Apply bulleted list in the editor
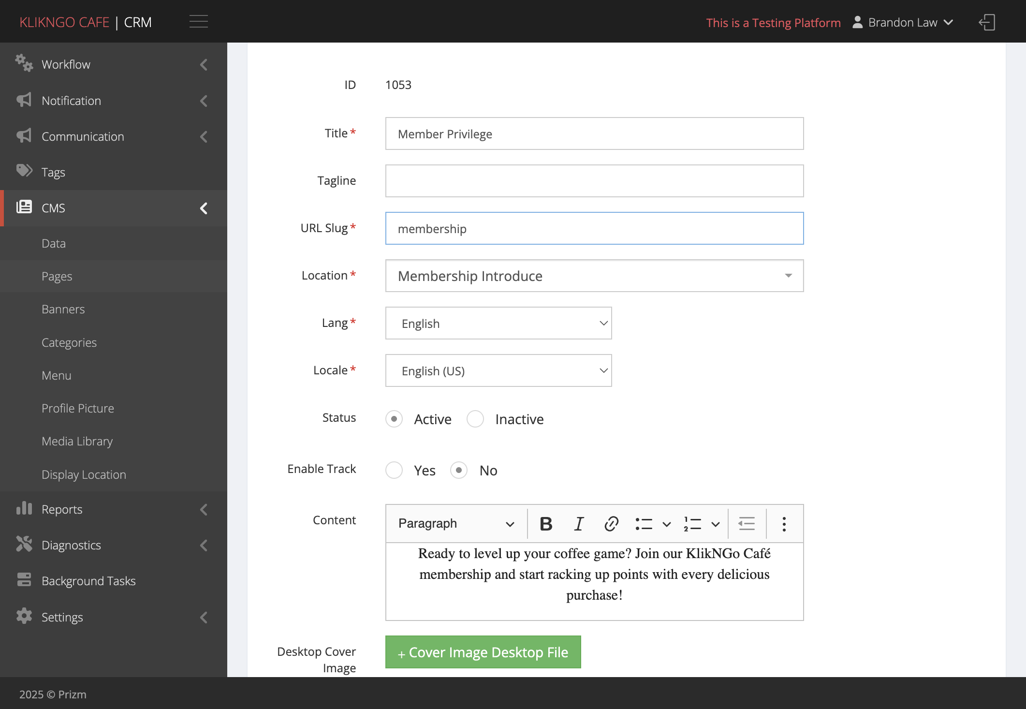The width and height of the screenshot is (1026, 709). click(644, 524)
